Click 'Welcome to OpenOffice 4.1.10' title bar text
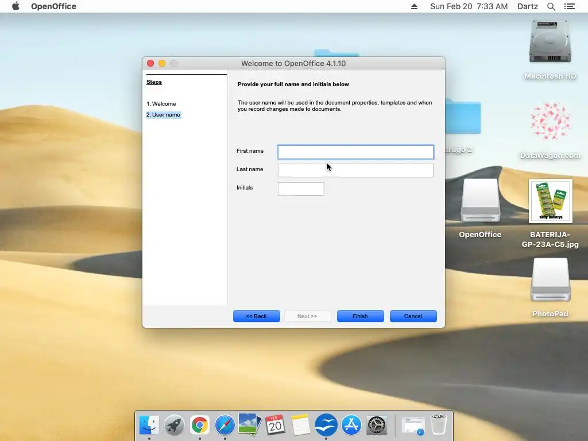Screen dimensions: 588x441 [x=293, y=63]
